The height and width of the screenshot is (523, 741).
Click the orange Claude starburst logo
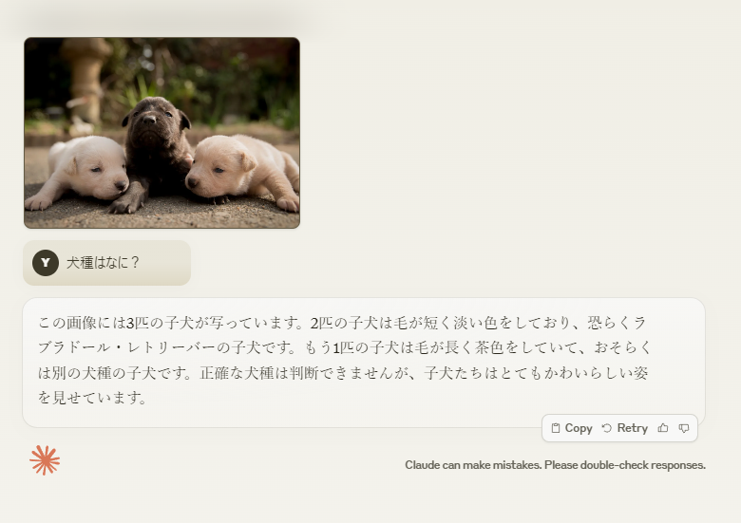(45, 460)
